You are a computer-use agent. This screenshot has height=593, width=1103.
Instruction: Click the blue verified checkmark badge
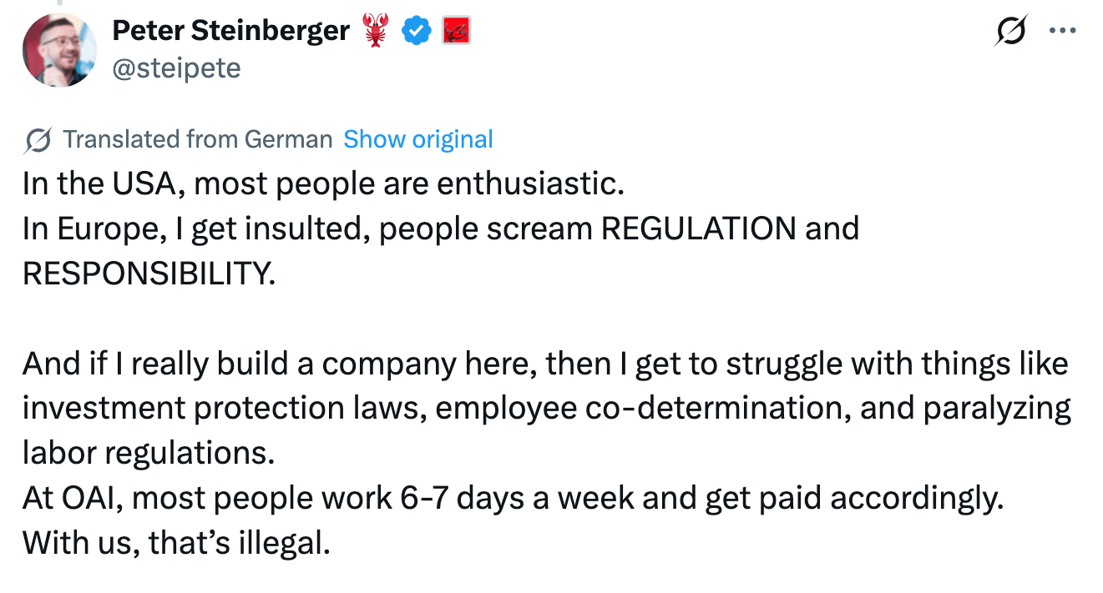416,31
